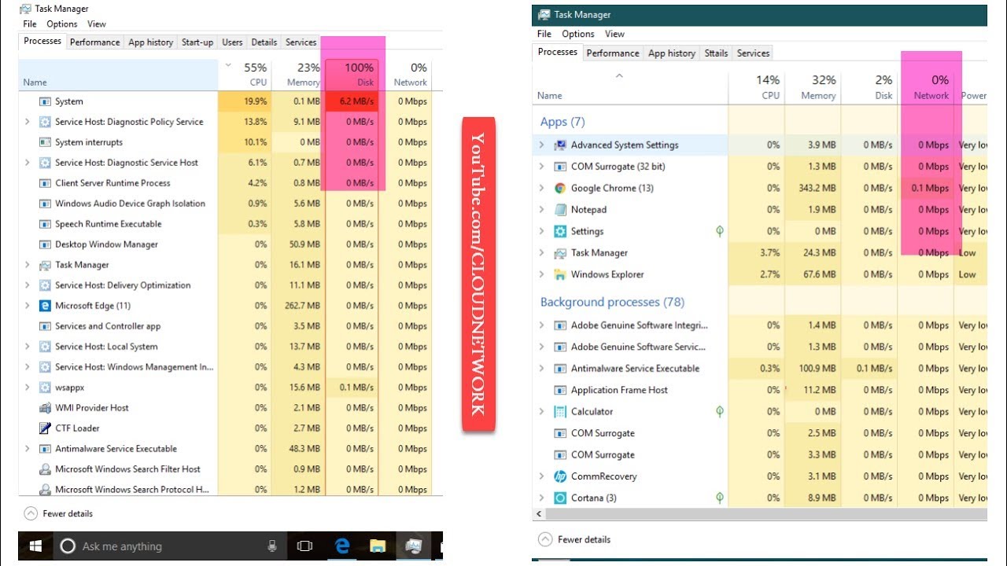1007x566 pixels.
Task: Click the Task Manager process icon in left window
Action: [45, 265]
